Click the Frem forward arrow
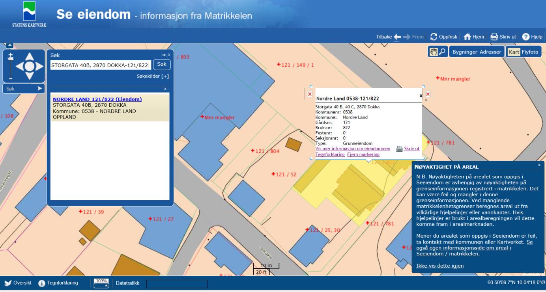Screen dimensions: 546x292 (406, 37)
